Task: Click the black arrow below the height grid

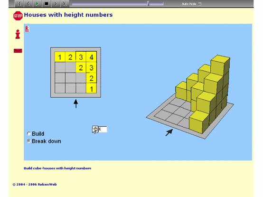Action: pyautogui.click(x=76, y=104)
